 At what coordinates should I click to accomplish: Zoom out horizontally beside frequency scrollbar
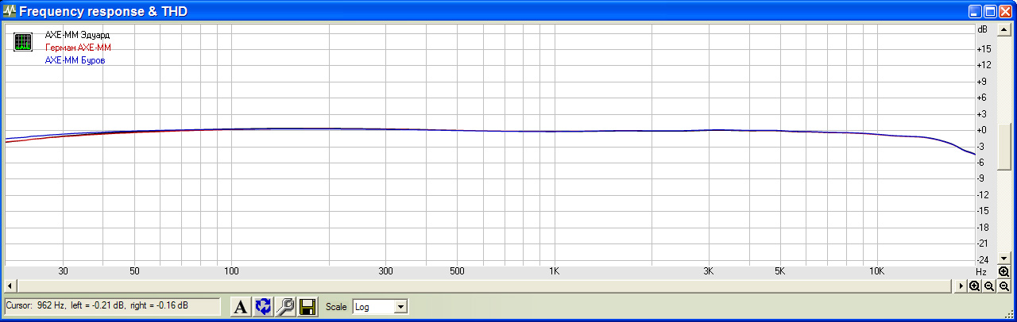click(989, 286)
